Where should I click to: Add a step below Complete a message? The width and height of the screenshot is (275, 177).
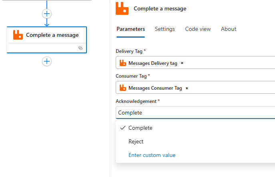tap(47, 61)
